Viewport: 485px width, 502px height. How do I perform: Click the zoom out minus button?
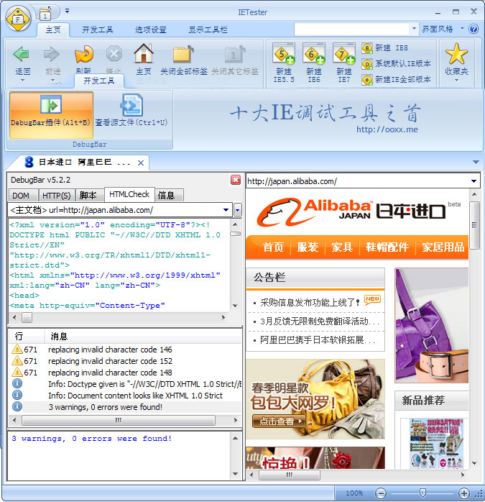pos(380,493)
